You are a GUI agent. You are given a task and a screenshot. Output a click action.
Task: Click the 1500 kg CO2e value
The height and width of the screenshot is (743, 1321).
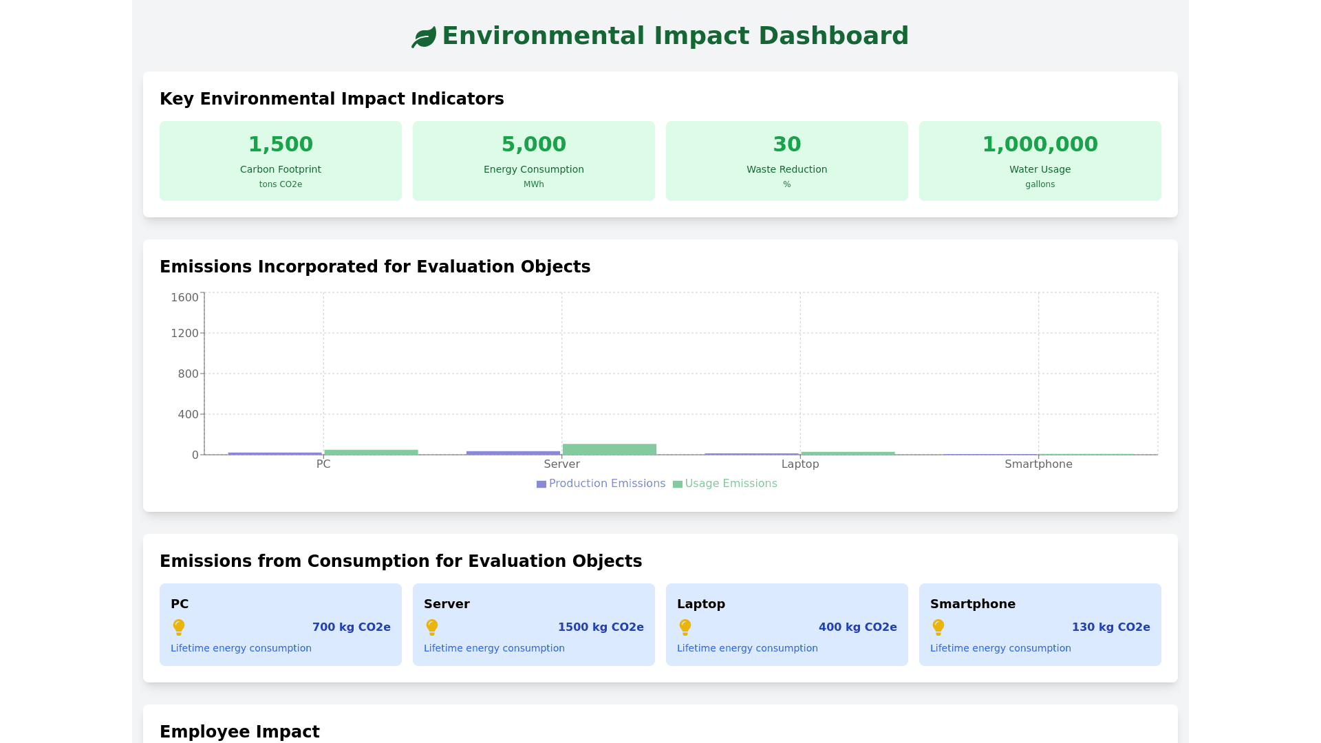[x=601, y=627]
